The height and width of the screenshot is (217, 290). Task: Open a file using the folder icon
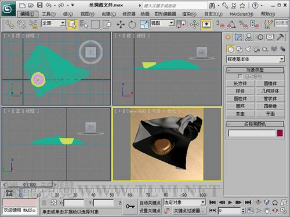click(31, 5)
